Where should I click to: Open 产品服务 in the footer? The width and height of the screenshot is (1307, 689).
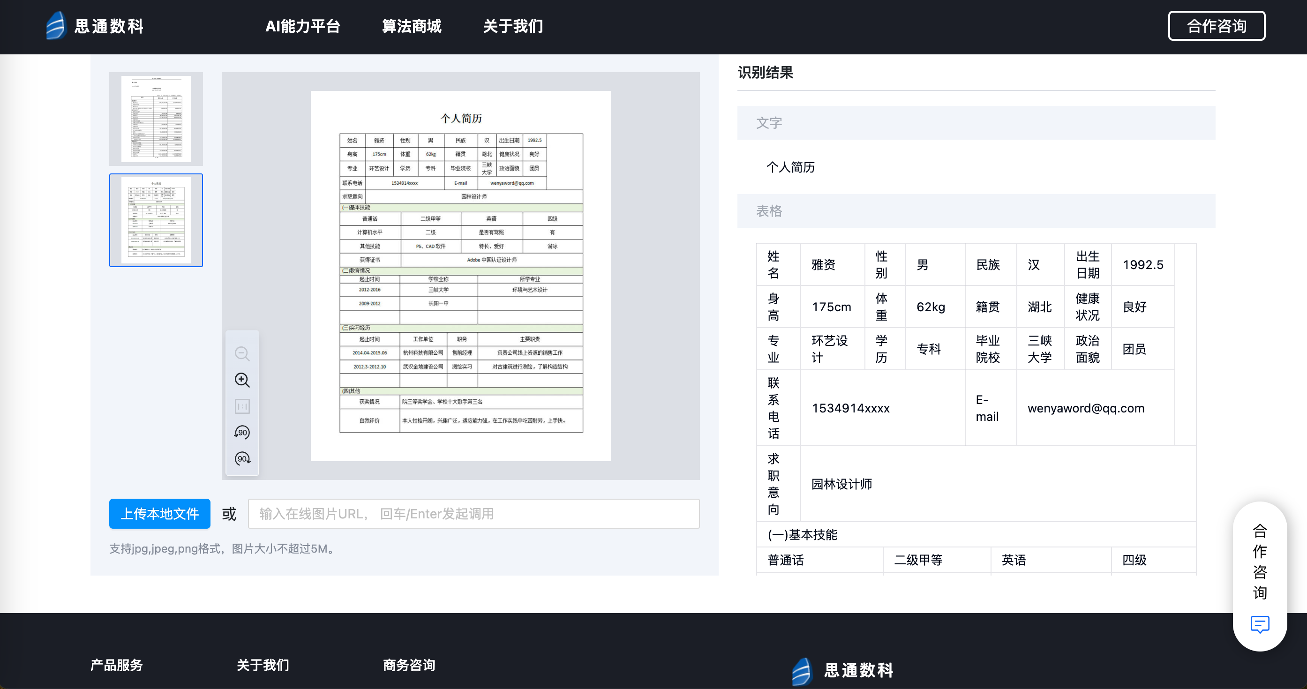point(116,665)
